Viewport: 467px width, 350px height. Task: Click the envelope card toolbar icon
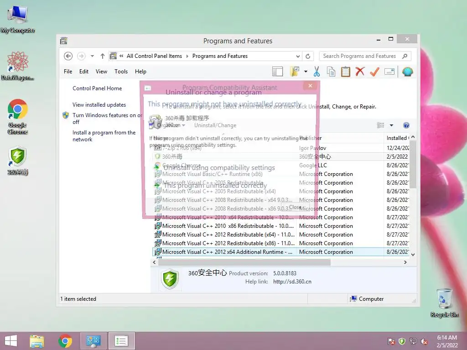pyautogui.click(x=389, y=72)
